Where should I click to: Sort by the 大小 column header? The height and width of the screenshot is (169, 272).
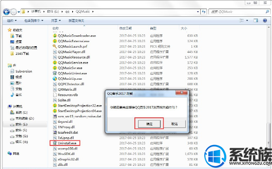[184, 28]
